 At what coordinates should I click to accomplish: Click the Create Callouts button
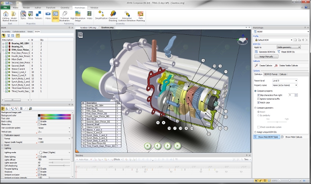point(264,66)
